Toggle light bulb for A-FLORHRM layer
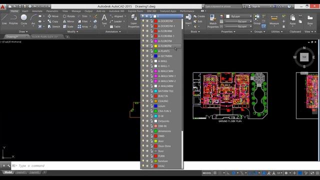320x180 pixels. (x=143, y=31)
